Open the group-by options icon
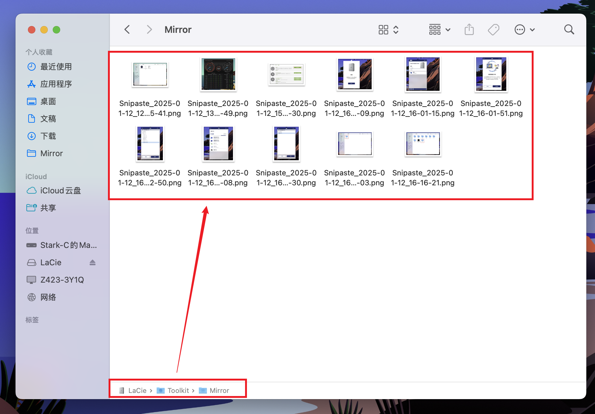The image size is (595, 414). 435,30
